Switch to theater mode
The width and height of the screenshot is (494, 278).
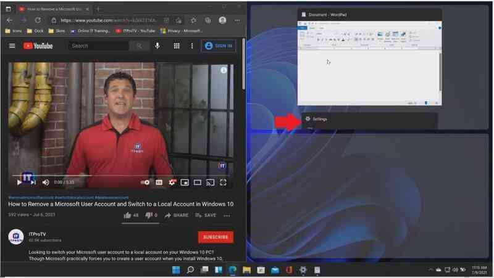(198, 182)
